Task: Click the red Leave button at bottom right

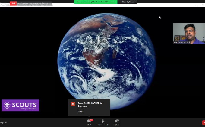Action: pyautogui.click(x=203, y=122)
